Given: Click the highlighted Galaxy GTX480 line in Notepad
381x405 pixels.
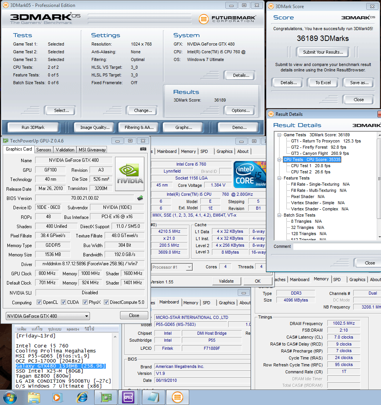Looking at the screenshot, I should tap(61, 366).
